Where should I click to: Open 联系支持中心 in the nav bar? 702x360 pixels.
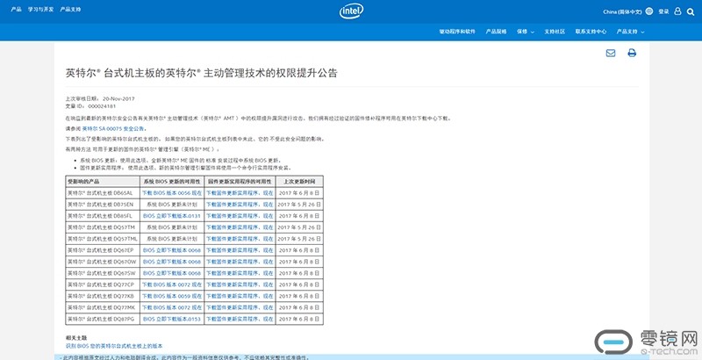coord(591,32)
